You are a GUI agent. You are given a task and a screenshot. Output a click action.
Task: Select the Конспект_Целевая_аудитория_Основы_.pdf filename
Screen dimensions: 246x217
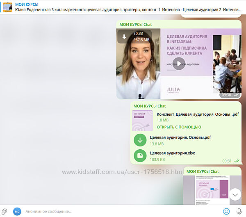click(x=198, y=114)
